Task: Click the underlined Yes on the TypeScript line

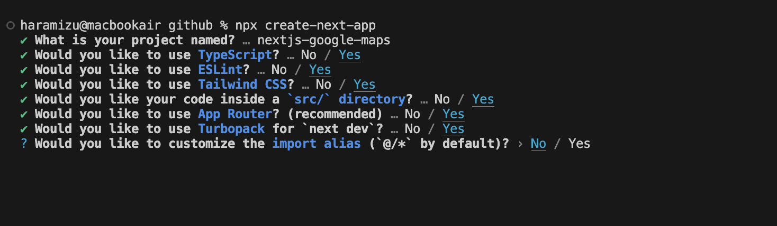Action: click(x=349, y=55)
